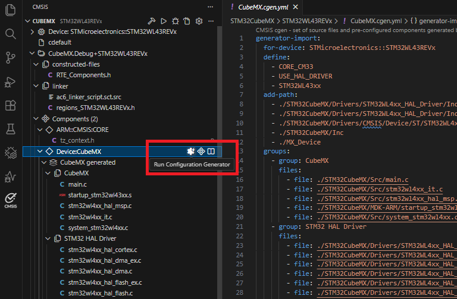Collapse the Components (2) node
Viewport: 457px width, 299px height.
(36, 119)
